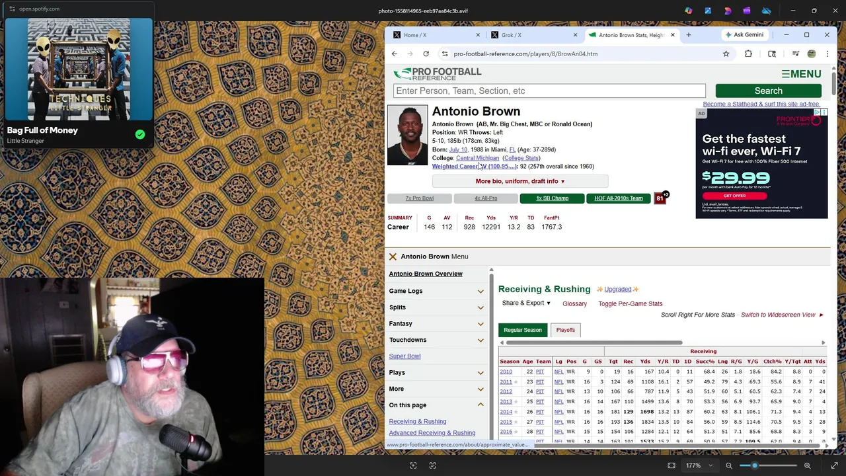Screen dimensions: 846x476
Task: Open Copilot icon in Photos title bar
Action: pos(689,11)
